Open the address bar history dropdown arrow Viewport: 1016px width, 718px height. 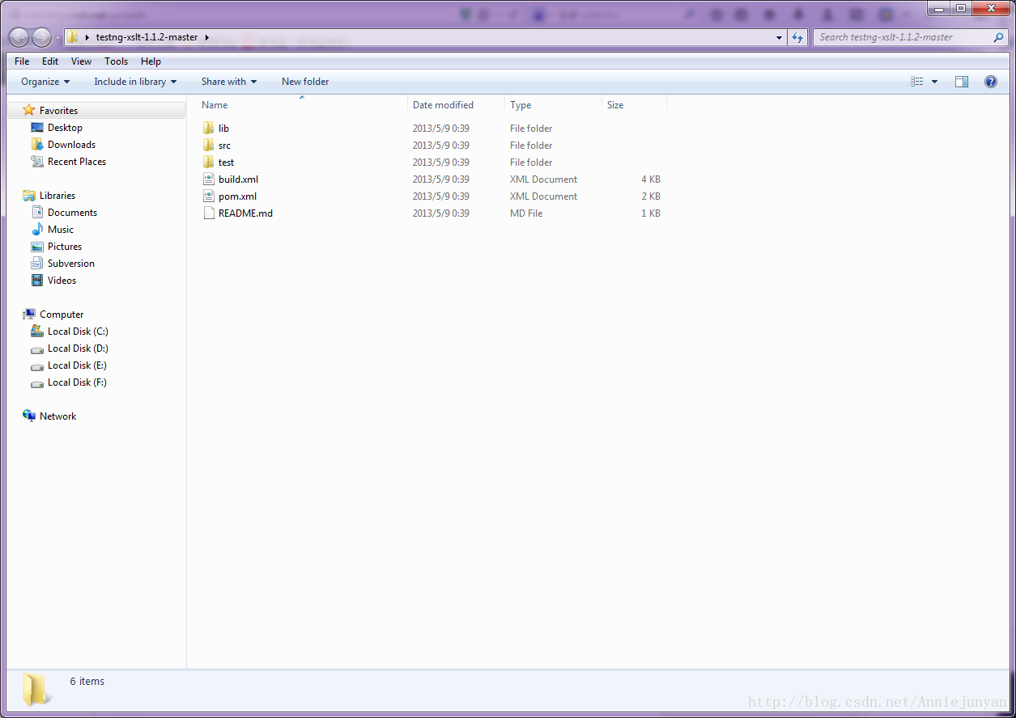[779, 37]
